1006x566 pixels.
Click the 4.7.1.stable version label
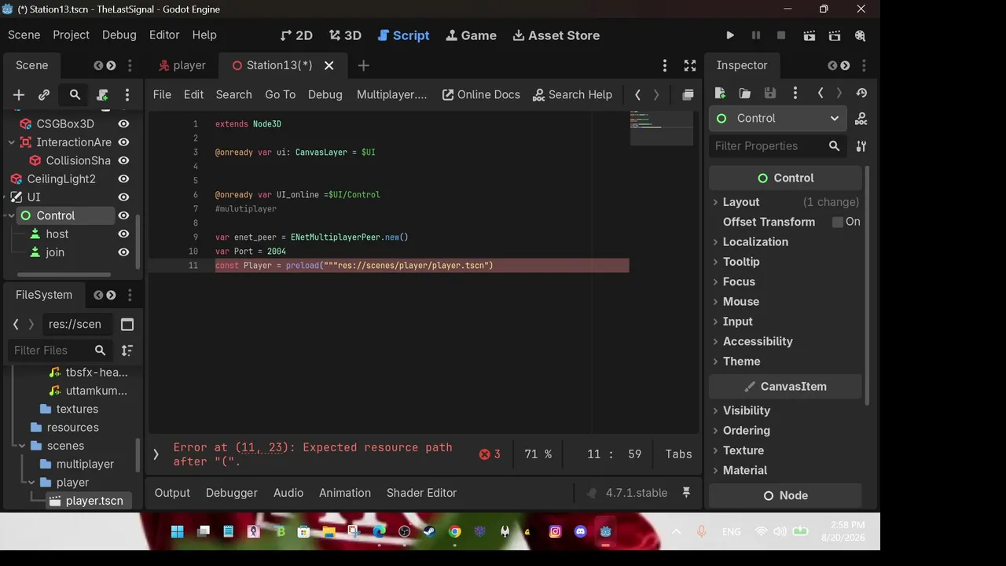637,493
